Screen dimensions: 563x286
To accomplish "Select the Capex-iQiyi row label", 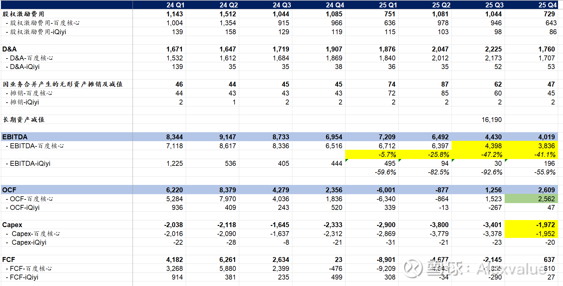I will (26, 242).
